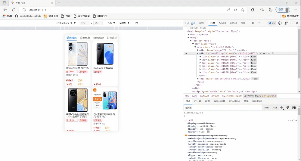
Task: Toggle flex badge on scroll-top div
Action: coord(262,53)
